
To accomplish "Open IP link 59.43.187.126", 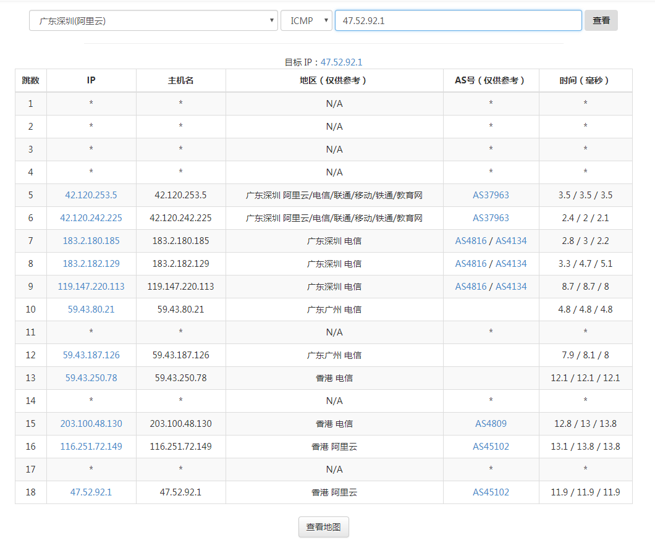I will pos(91,355).
